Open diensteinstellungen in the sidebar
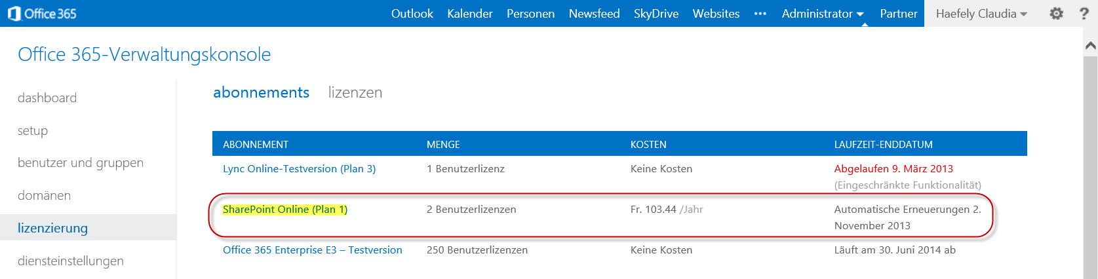Screen dimensions: 1098x279 point(71,261)
